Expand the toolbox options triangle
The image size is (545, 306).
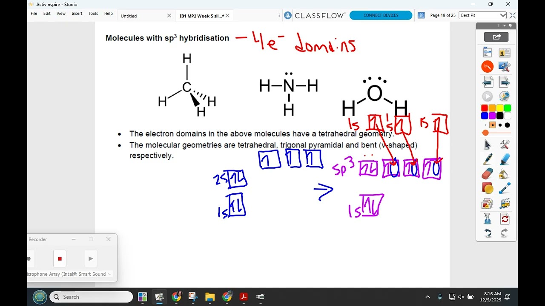coord(504,26)
